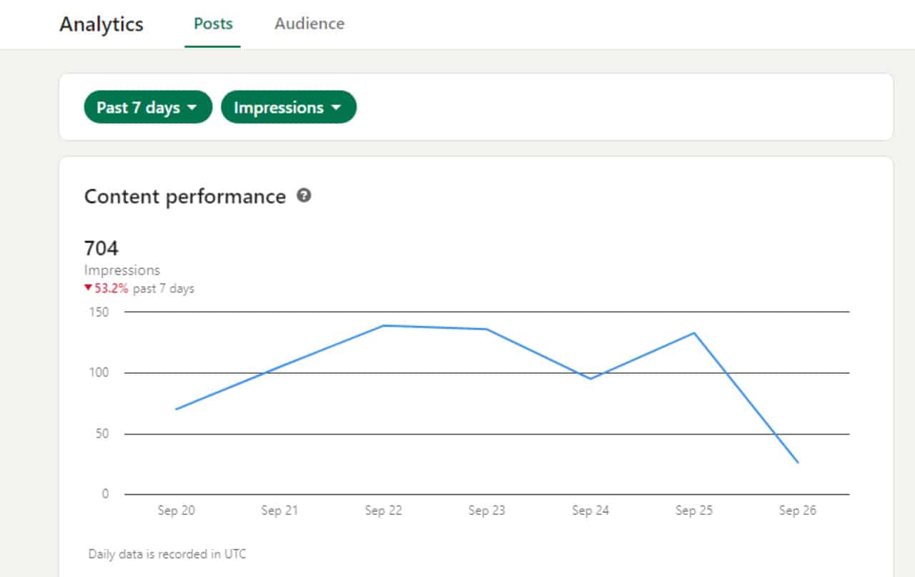Click the Sep 26 axis label
915x577 pixels.
(x=798, y=511)
